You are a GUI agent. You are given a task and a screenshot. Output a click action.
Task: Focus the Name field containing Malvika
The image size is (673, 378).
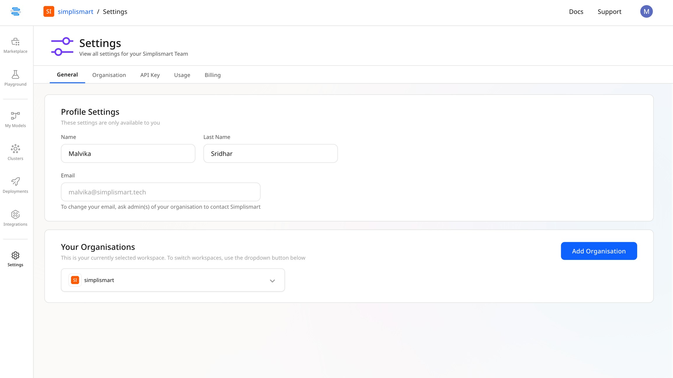(128, 153)
